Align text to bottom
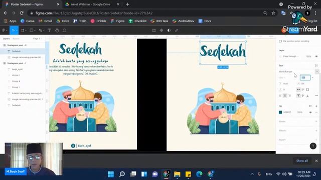Image resolution: width=321 pixels, height=180 pixels. pyautogui.click(x=307, y=95)
